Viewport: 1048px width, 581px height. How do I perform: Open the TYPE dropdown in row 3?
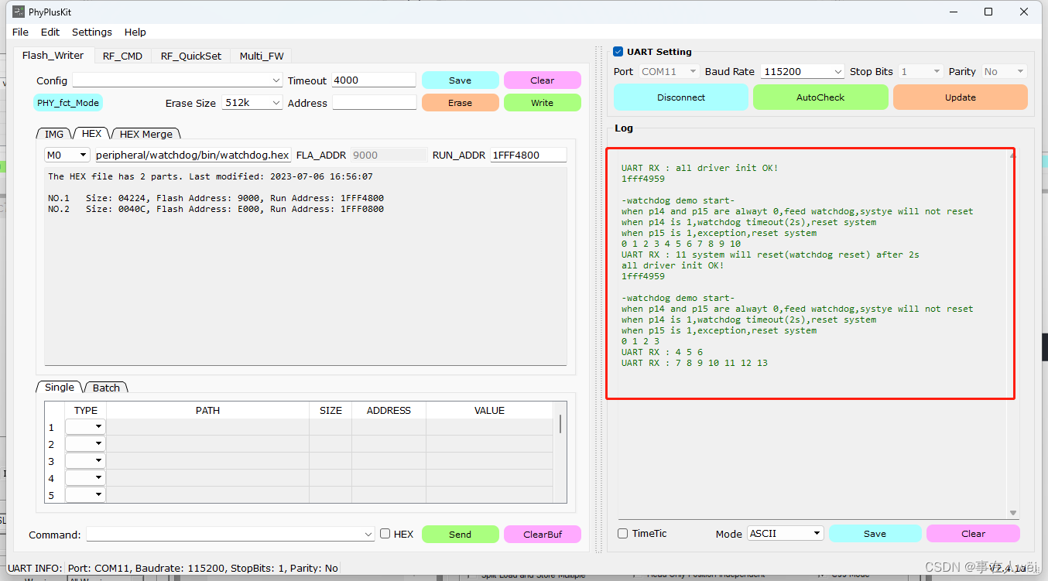85,461
